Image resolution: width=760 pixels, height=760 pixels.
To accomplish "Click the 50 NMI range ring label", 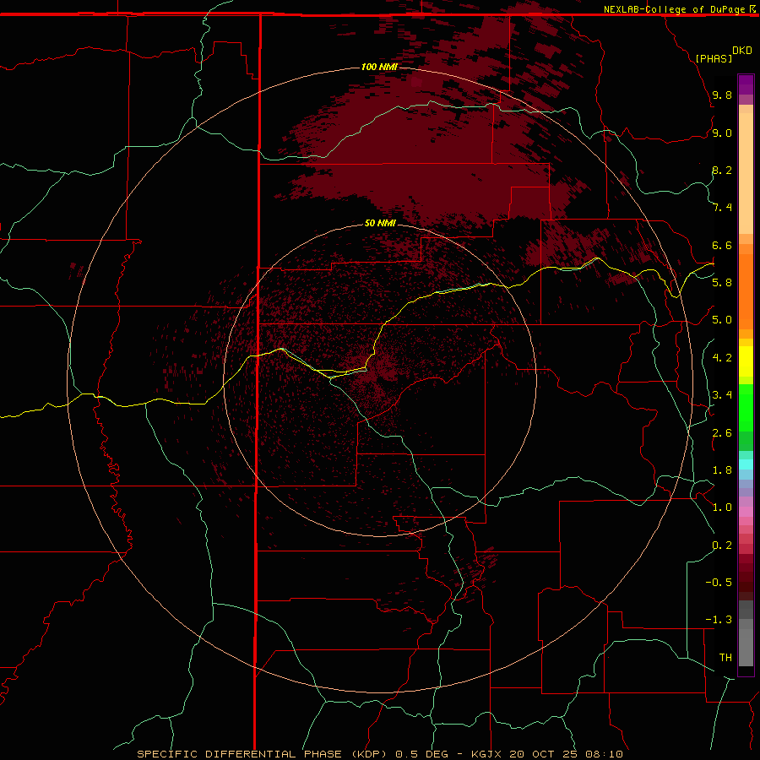I will 380,223.
